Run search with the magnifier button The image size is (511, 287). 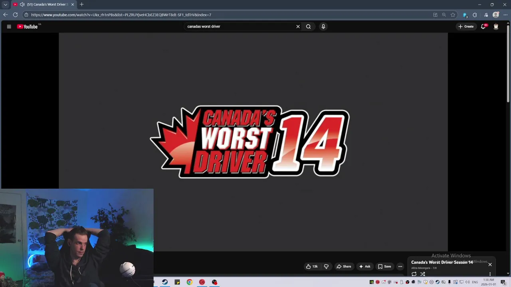pyautogui.click(x=308, y=27)
